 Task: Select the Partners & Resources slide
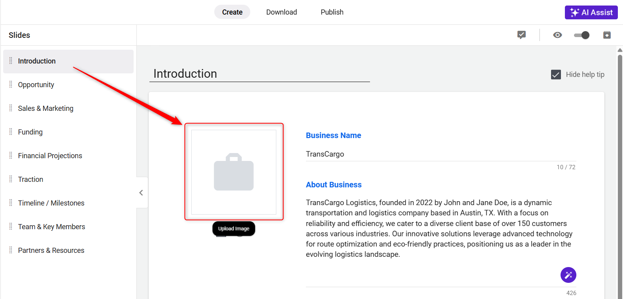(68, 250)
